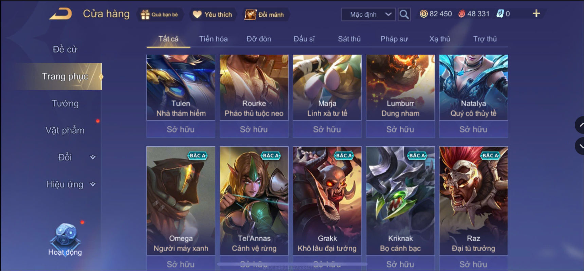Open the Hoạt động activity icon
Image resolution: width=584 pixels, height=271 pixels.
65,239
